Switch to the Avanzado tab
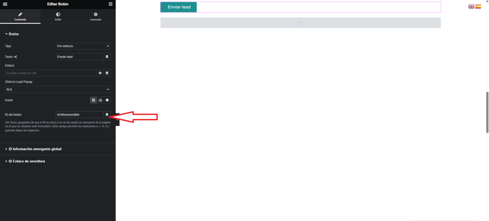 (96, 17)
